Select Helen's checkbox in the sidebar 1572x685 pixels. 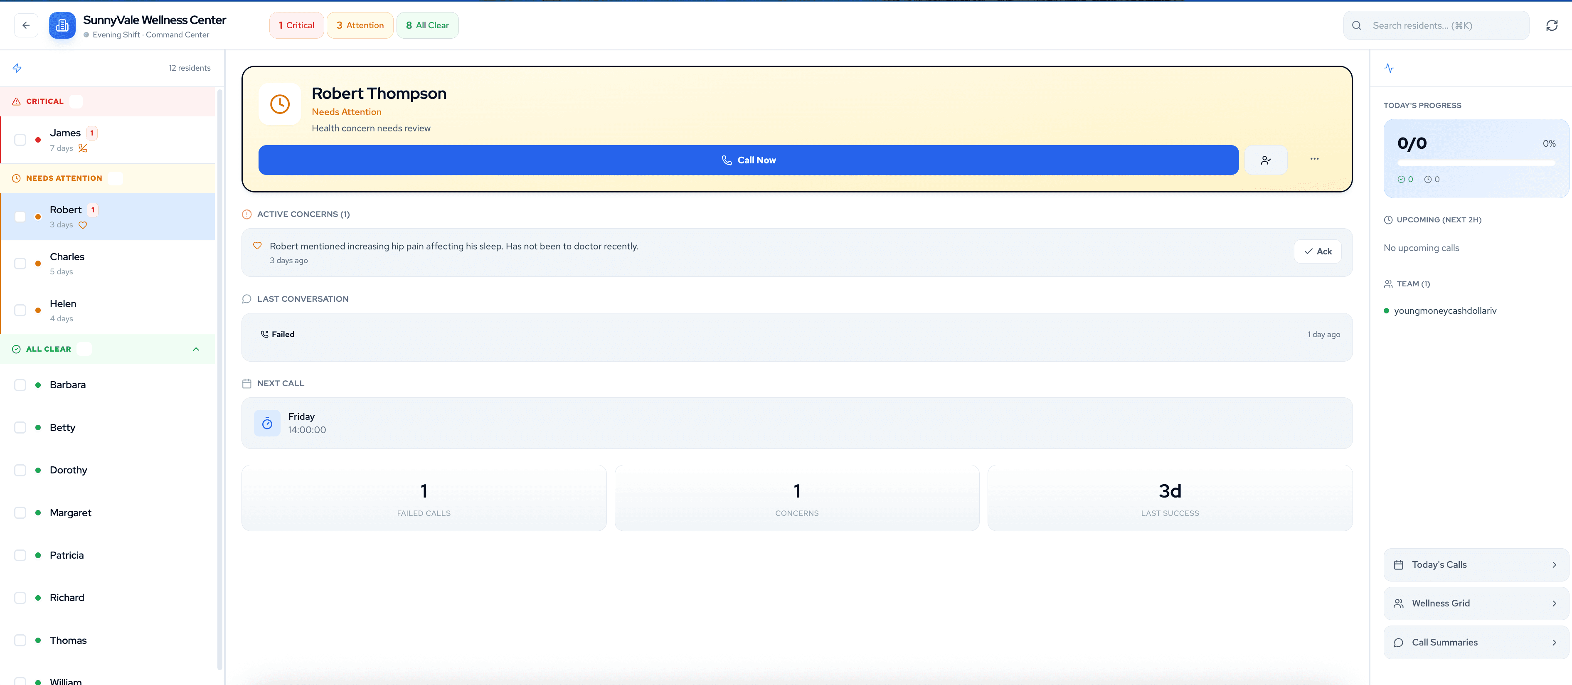tap(20, 310)
